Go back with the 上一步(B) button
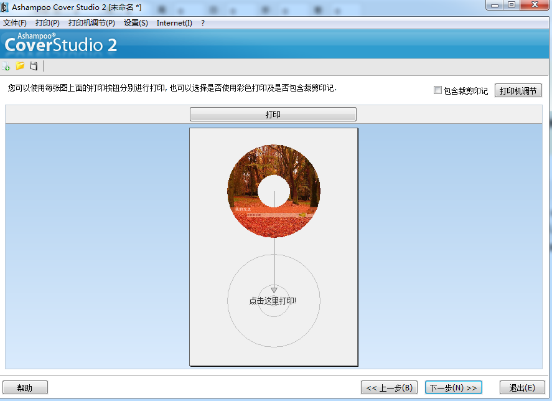The image size is (552, 401). point(390,388)
